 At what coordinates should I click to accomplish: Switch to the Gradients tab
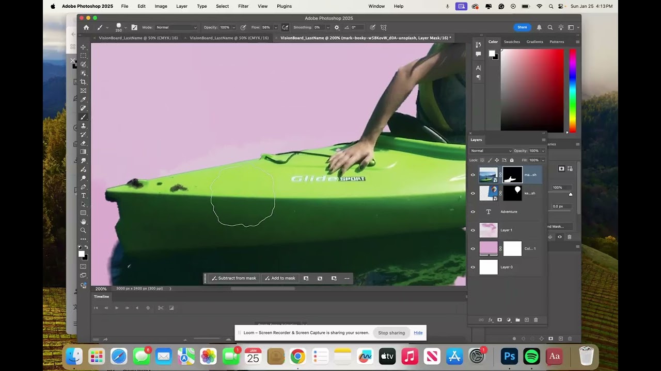(534, 42)
